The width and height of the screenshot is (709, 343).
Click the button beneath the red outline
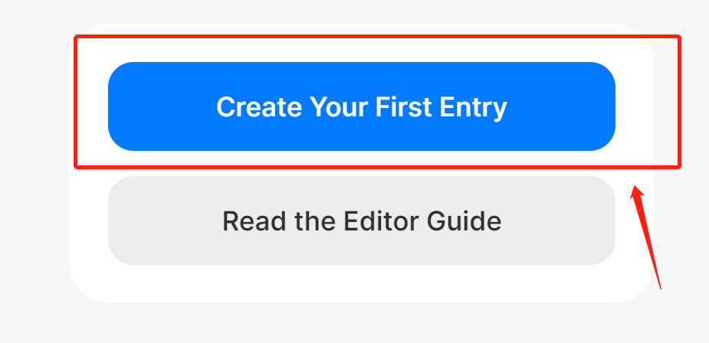[x=361, y=220]
